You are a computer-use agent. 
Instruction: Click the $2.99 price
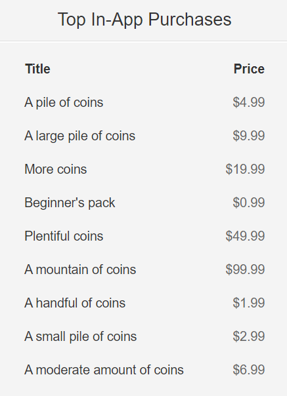[248, 336]
